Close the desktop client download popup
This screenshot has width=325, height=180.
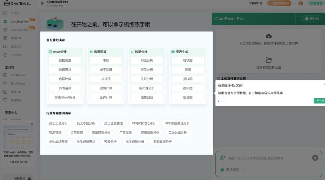point(32,124)
